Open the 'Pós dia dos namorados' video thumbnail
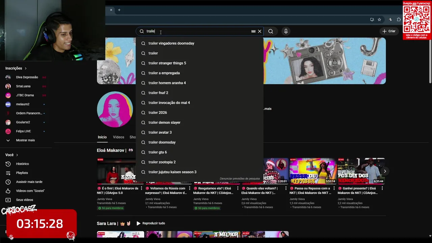This screenshot has height=243, width=432. tap(361, 171)
